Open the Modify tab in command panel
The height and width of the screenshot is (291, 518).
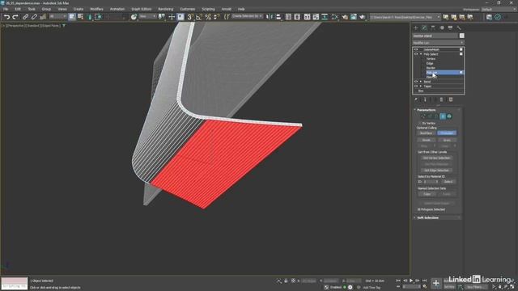[424, 27]
